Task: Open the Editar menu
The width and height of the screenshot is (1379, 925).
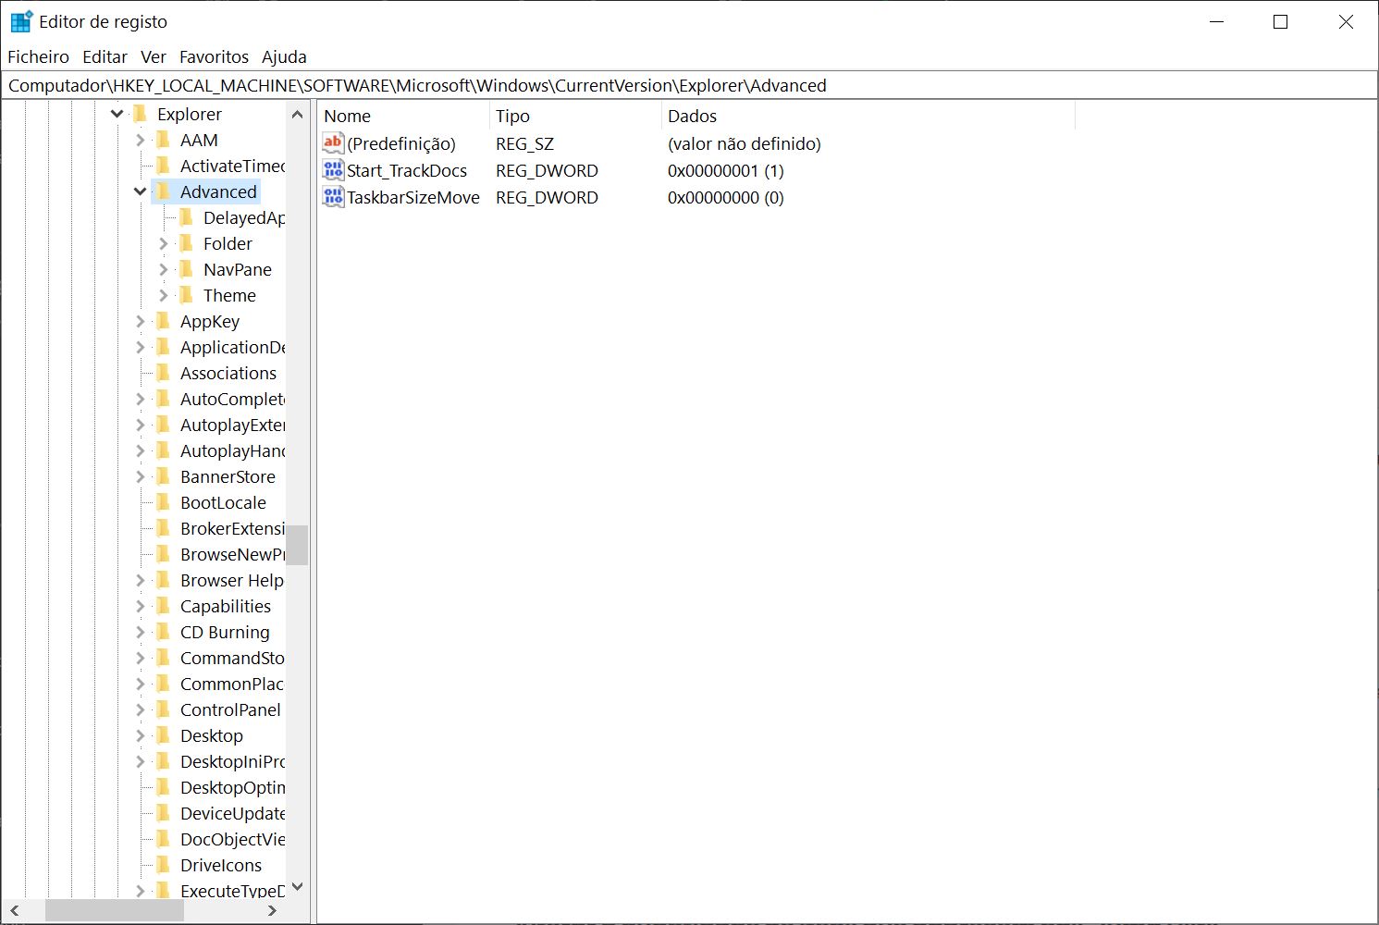Action: pos(105,56)
